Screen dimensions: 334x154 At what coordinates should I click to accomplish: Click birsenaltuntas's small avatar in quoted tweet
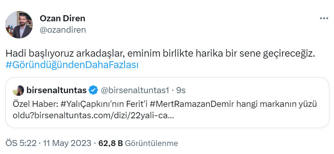pos(18,90)
